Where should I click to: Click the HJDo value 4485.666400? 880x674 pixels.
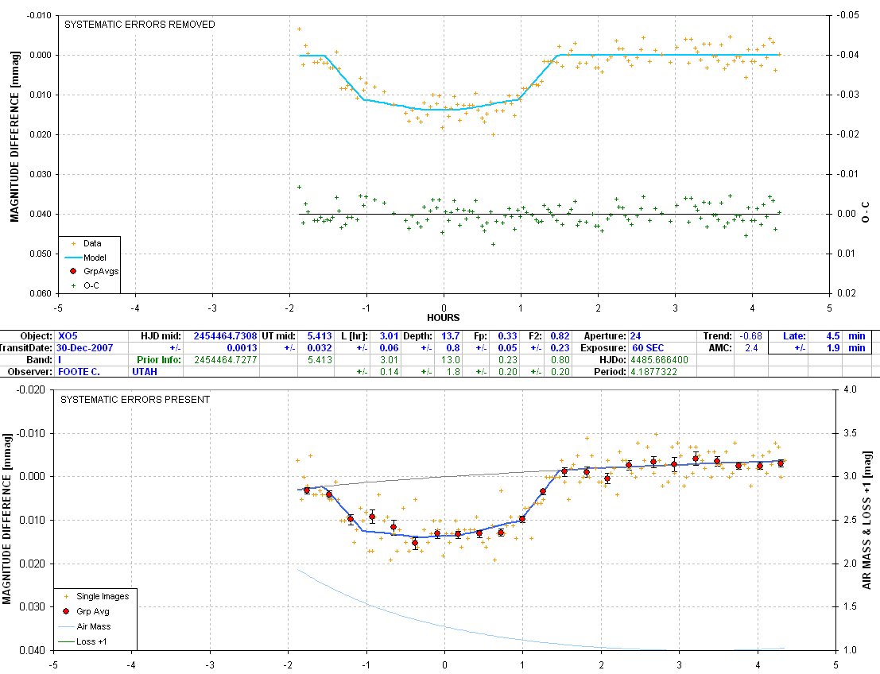point(660,360)
